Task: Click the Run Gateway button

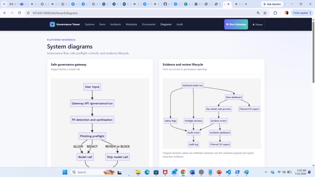Action: pos(236,24)
